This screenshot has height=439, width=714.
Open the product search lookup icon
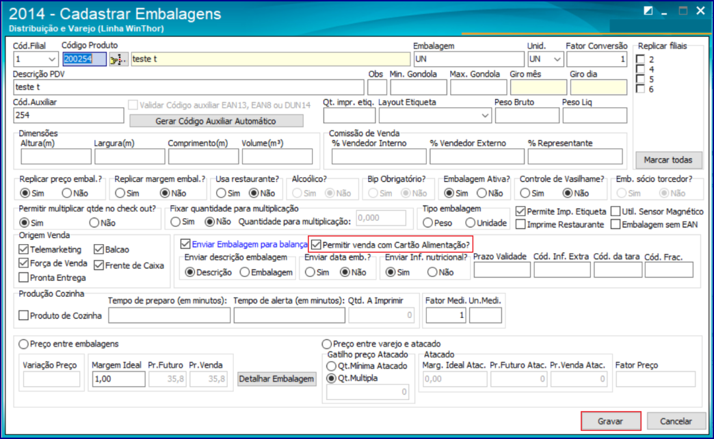coord(118,59)
